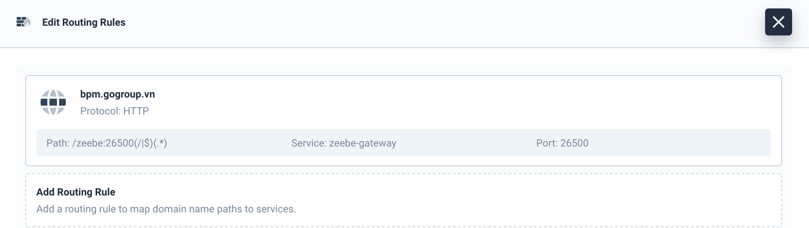This screenshot has height=228, width=809.
Task: Click the Service: zeebe-gateway entry
Action: [343, 143]
